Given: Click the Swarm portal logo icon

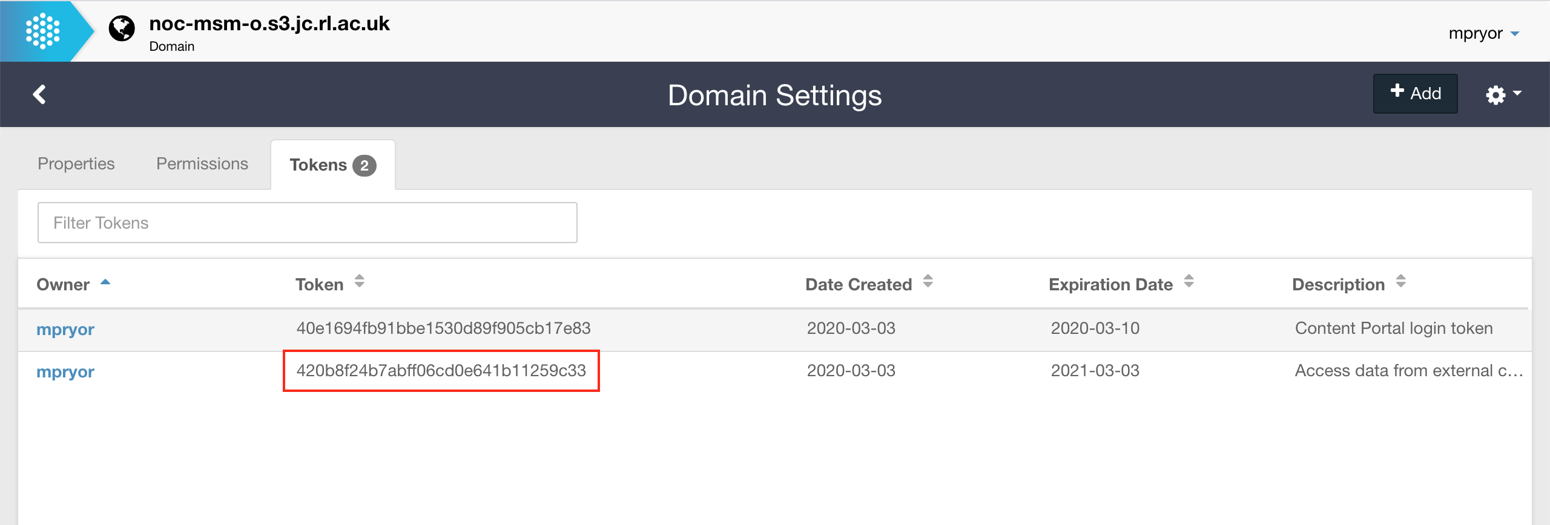Looking at the screenshot, I should pos(42,31).
